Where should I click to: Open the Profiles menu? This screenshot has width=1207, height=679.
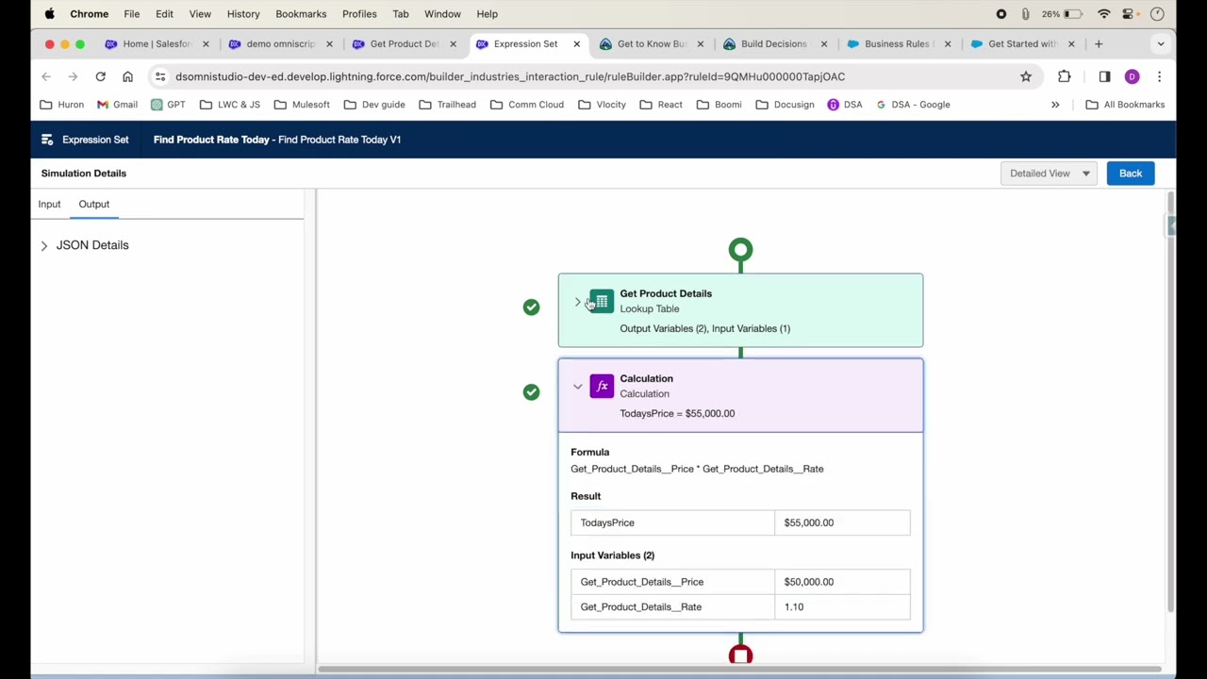point(359,14)
